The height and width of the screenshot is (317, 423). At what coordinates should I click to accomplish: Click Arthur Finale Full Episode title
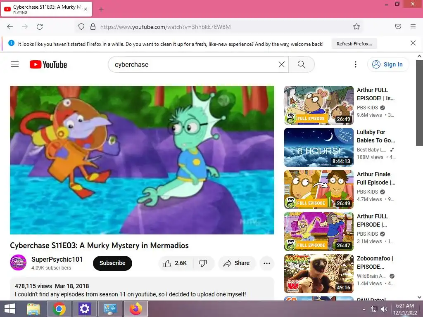[376, 178]
